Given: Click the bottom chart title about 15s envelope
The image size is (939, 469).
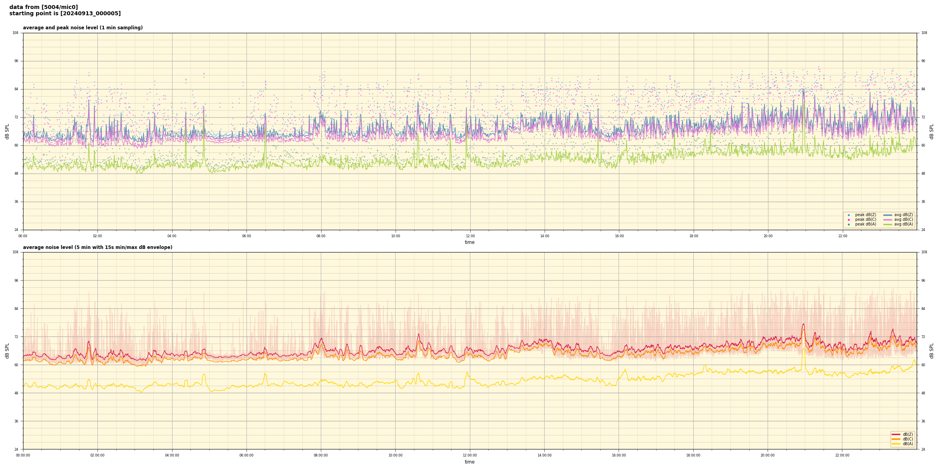Looking at the screenshot, I should 97,247.
